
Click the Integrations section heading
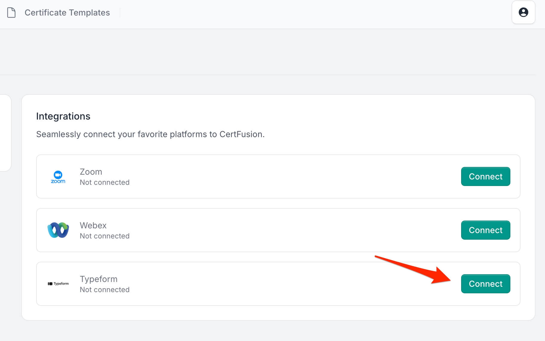[x=63, y=116]
